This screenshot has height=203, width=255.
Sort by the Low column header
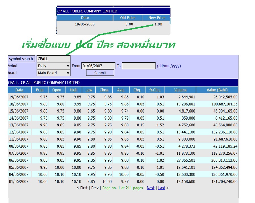(89, 90)
